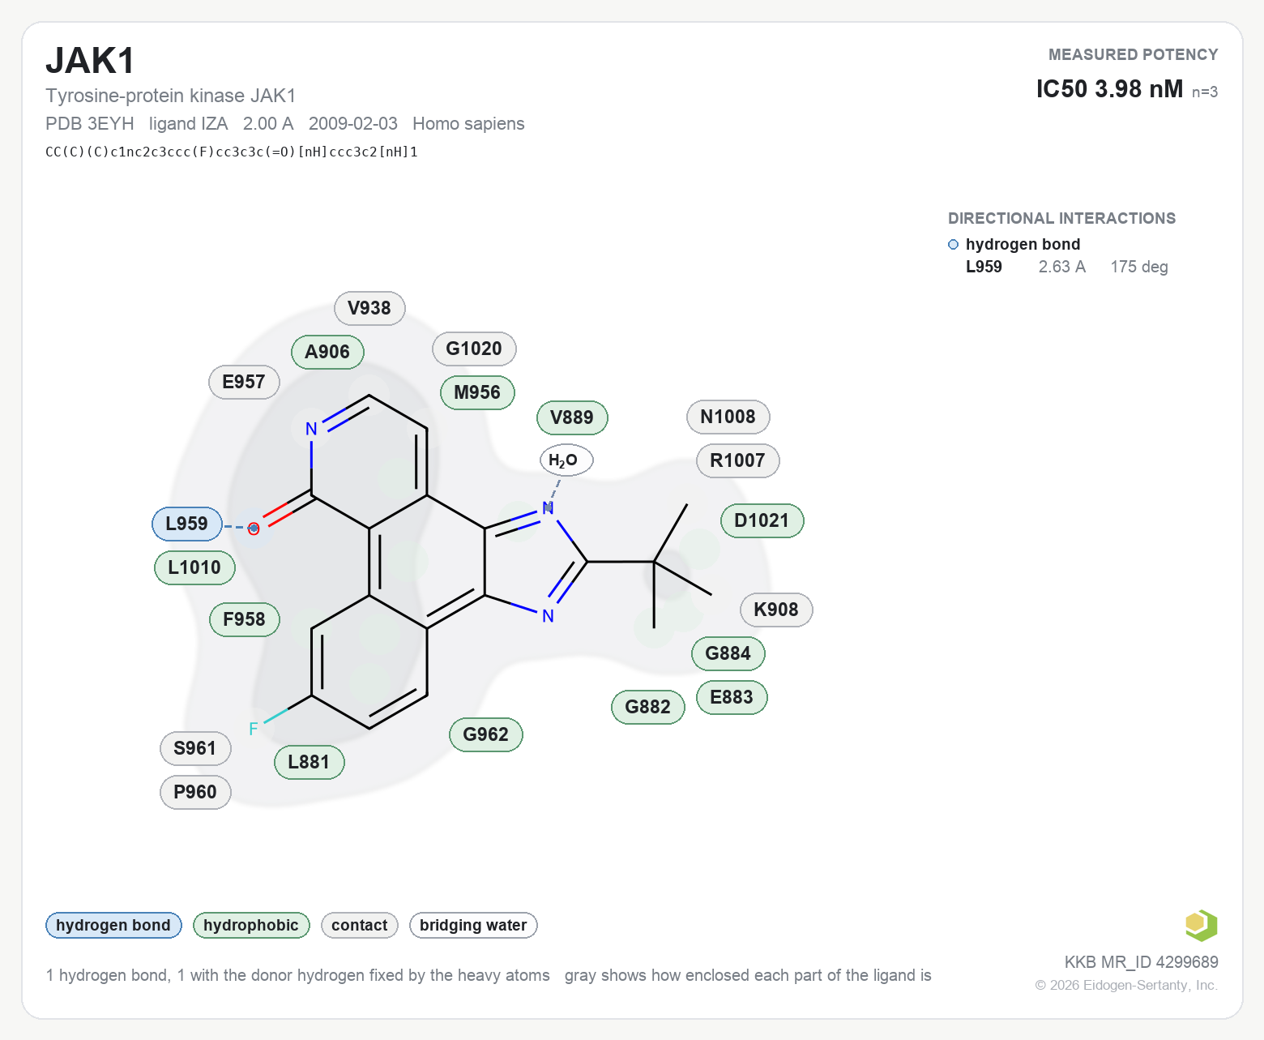Click the pyridone ring nitrogen atom N

pyautogui.click(x=311, y=429)
